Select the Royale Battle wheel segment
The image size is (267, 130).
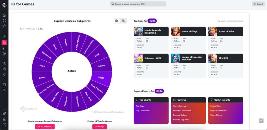[55, 97]
